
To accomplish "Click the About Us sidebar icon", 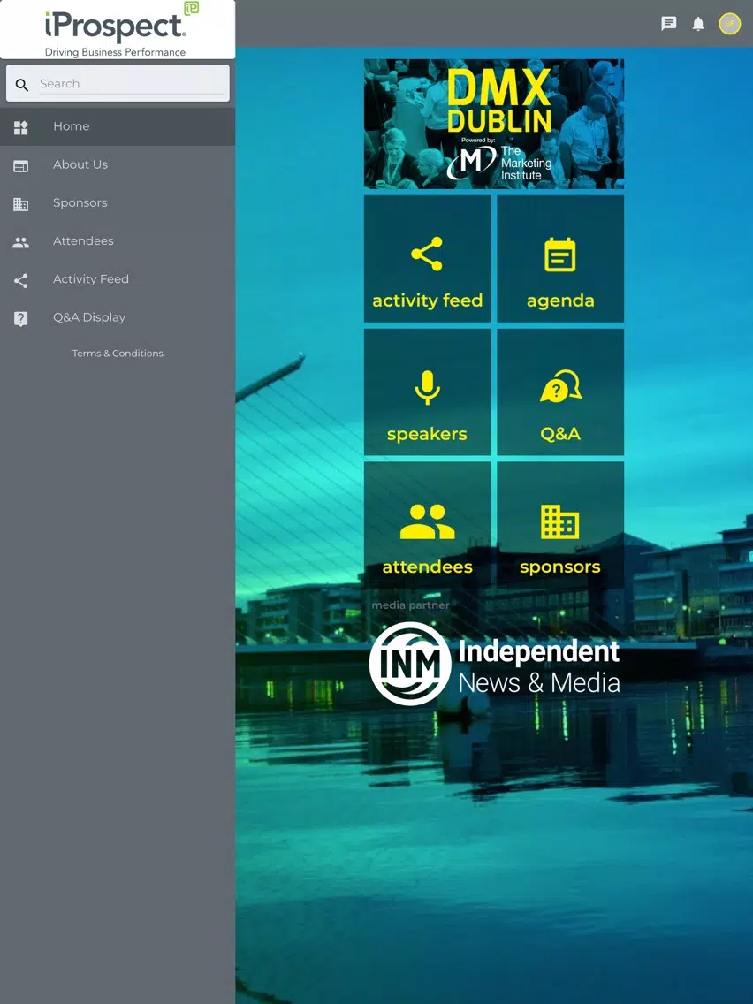I will (x=20, y=166).
